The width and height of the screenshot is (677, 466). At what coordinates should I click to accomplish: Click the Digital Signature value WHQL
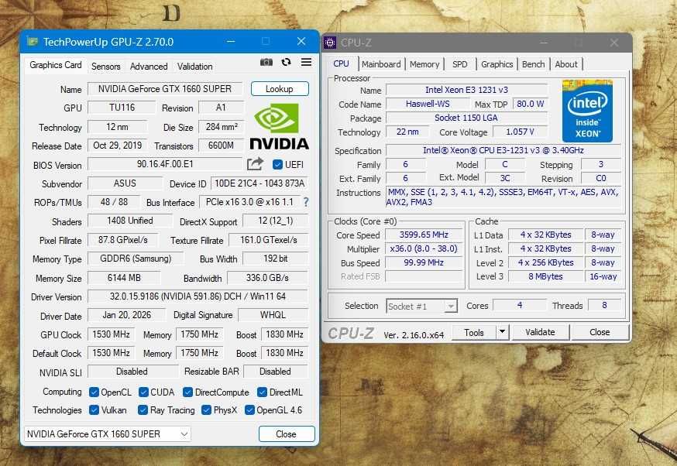[x=273, y=315]
